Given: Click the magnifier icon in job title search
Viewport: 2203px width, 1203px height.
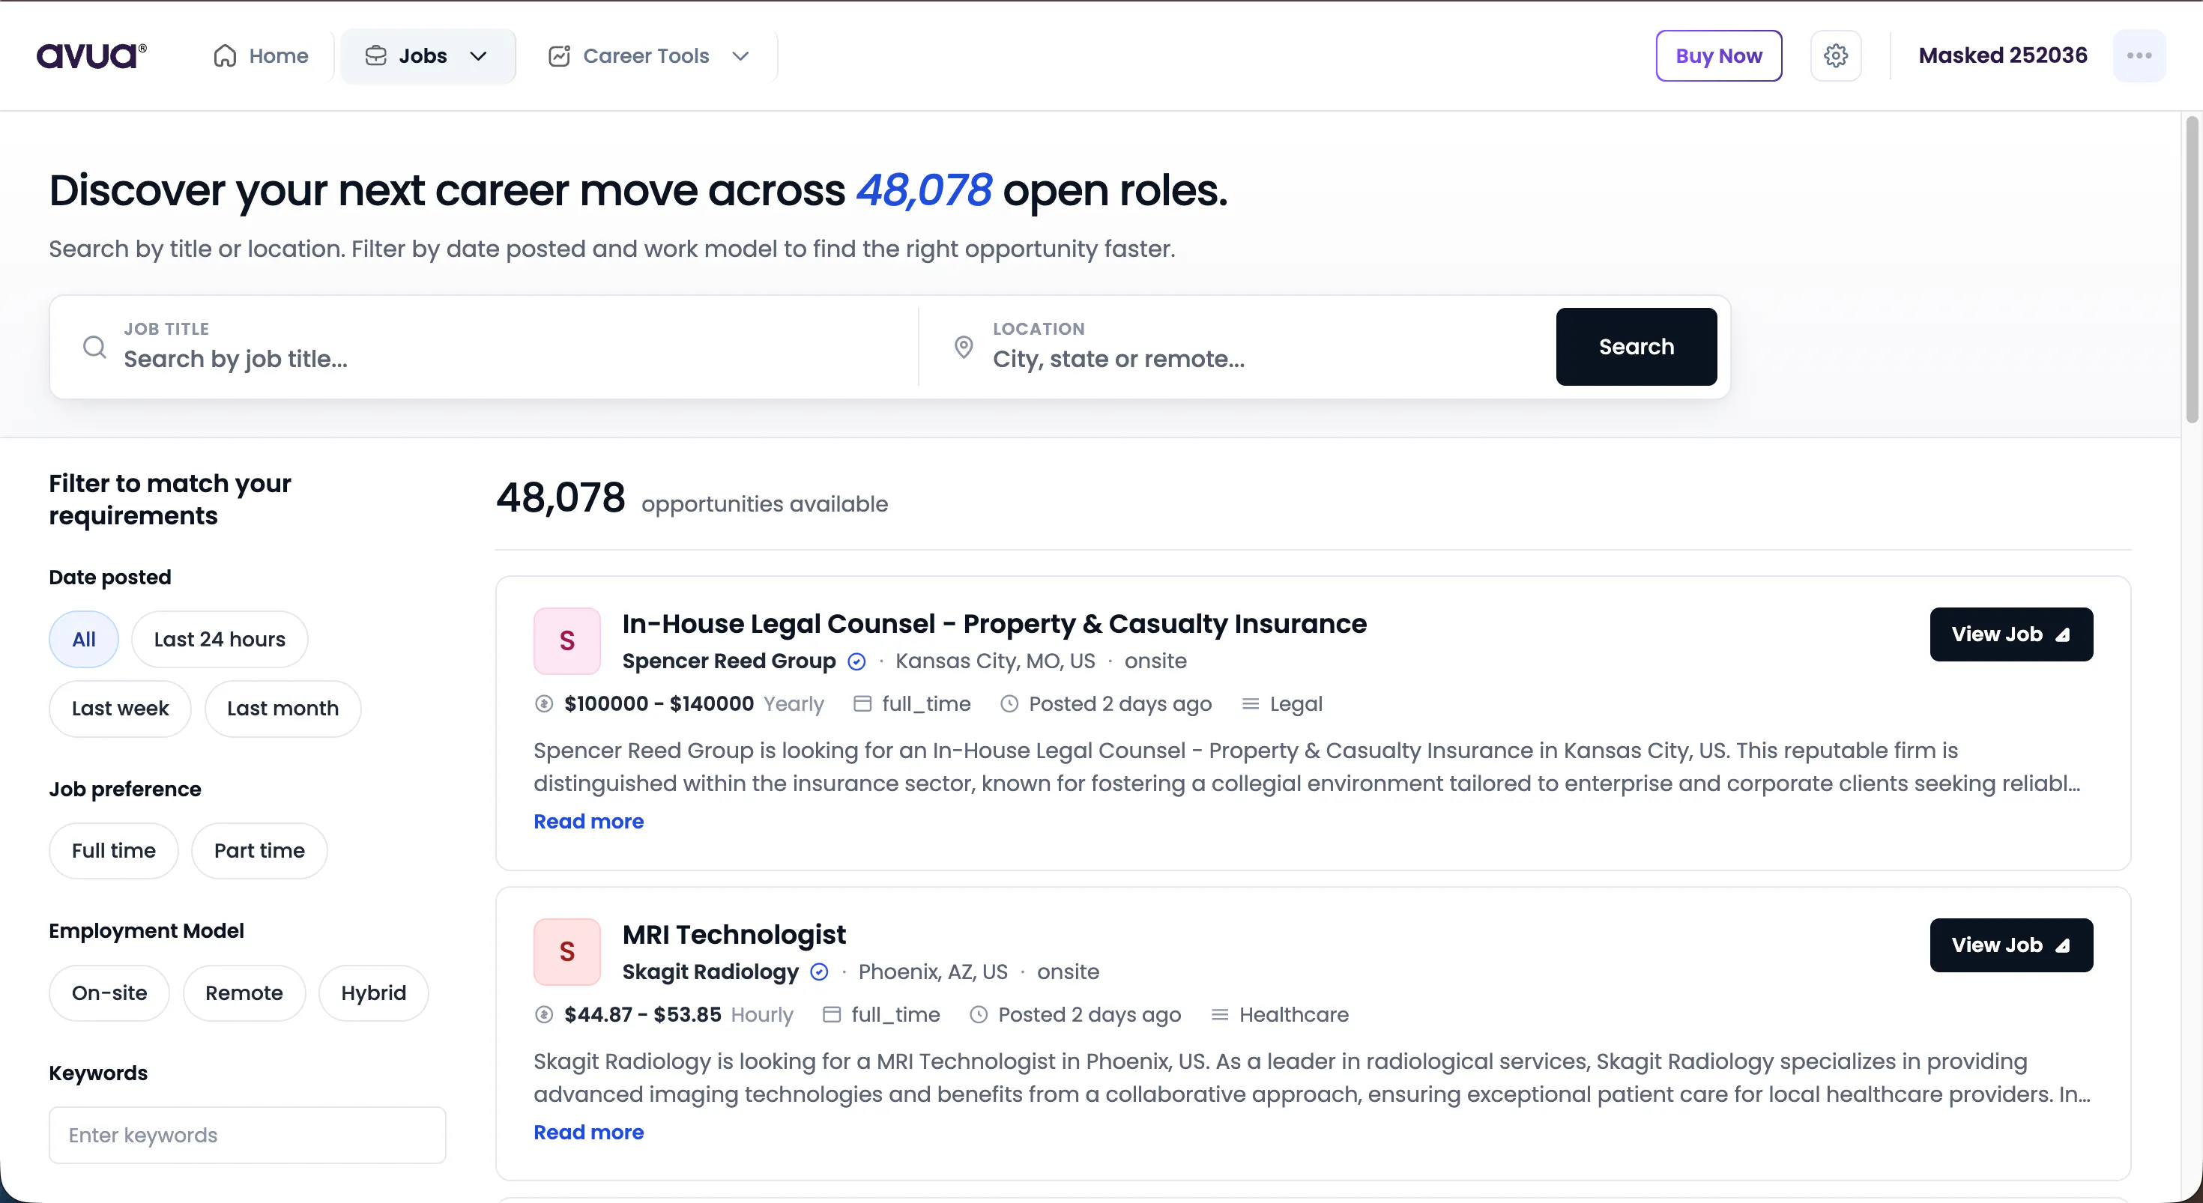Looking at the screenshot, I should tap(94, 346).
